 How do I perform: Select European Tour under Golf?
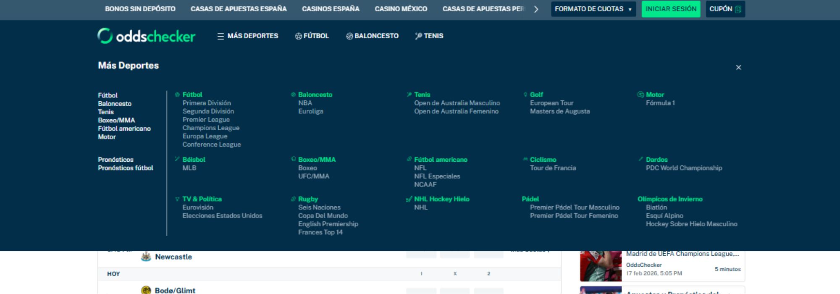pos(551,103)
